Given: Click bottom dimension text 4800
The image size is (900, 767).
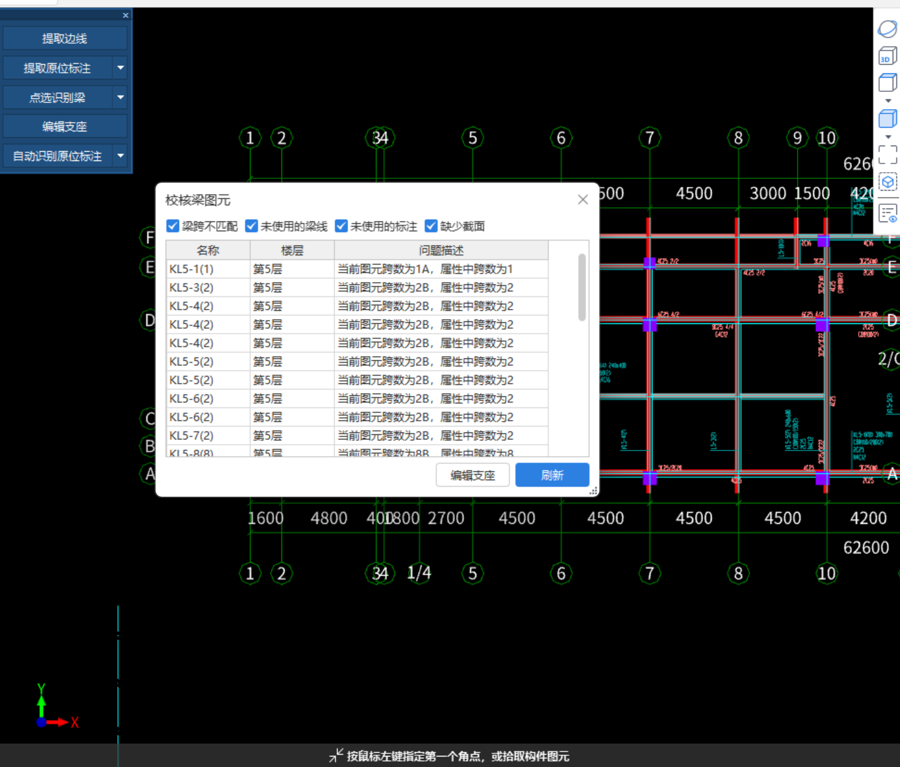Looking at the screenshot, I should click(329, 518).
